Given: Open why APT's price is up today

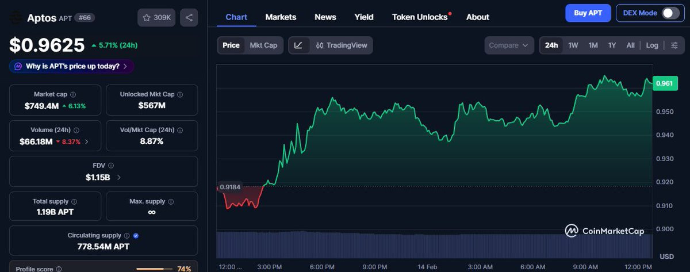Looking at the screenshot, I should [72, 67].
